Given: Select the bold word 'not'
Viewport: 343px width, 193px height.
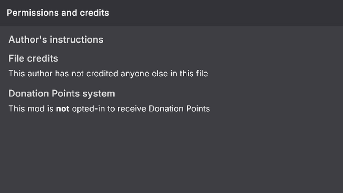Looking at the screenshot, I should pos(63,109).
